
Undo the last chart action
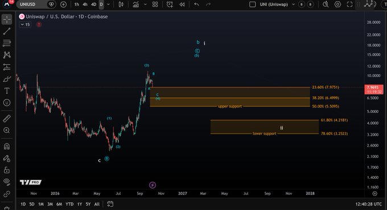196,4
